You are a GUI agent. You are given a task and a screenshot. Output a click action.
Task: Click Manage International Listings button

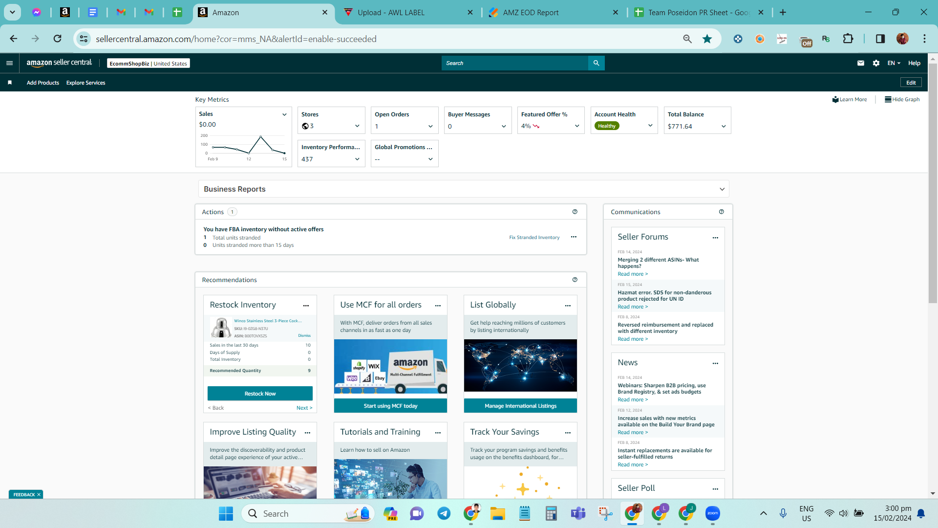click(x=520, y=406)
